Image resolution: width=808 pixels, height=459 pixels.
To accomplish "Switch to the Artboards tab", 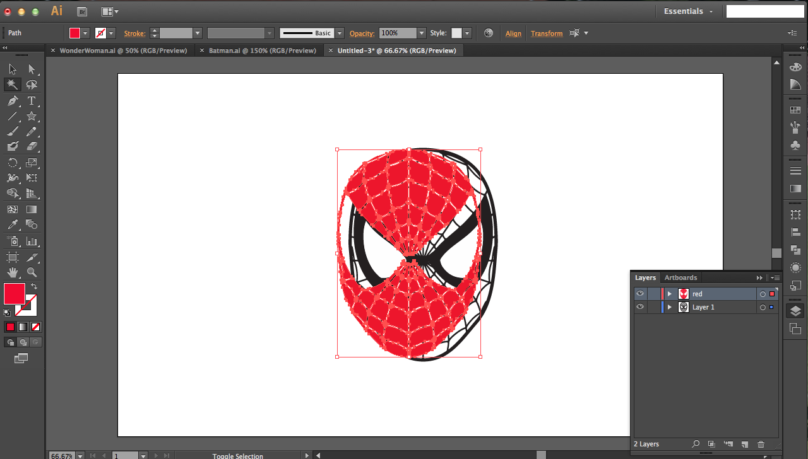I will point(680,277).
